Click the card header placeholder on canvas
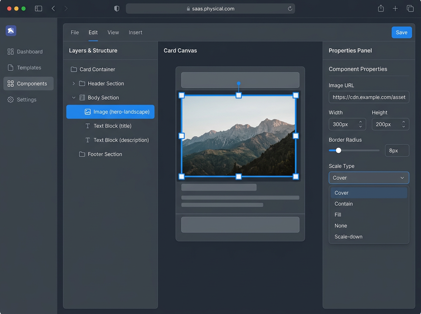This screenshot has height=314, width=421. 240,80
